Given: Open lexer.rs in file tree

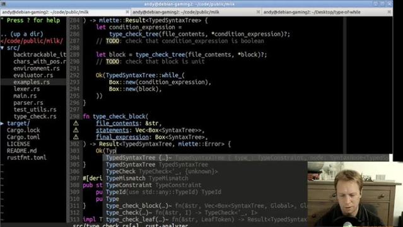Looking at the screenshot, I should pos(26,89).
